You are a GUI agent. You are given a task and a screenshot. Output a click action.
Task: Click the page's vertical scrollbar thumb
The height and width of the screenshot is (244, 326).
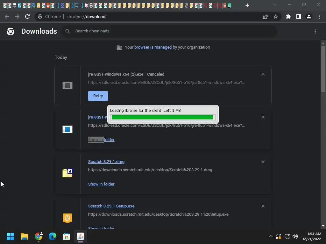(323, 69)
